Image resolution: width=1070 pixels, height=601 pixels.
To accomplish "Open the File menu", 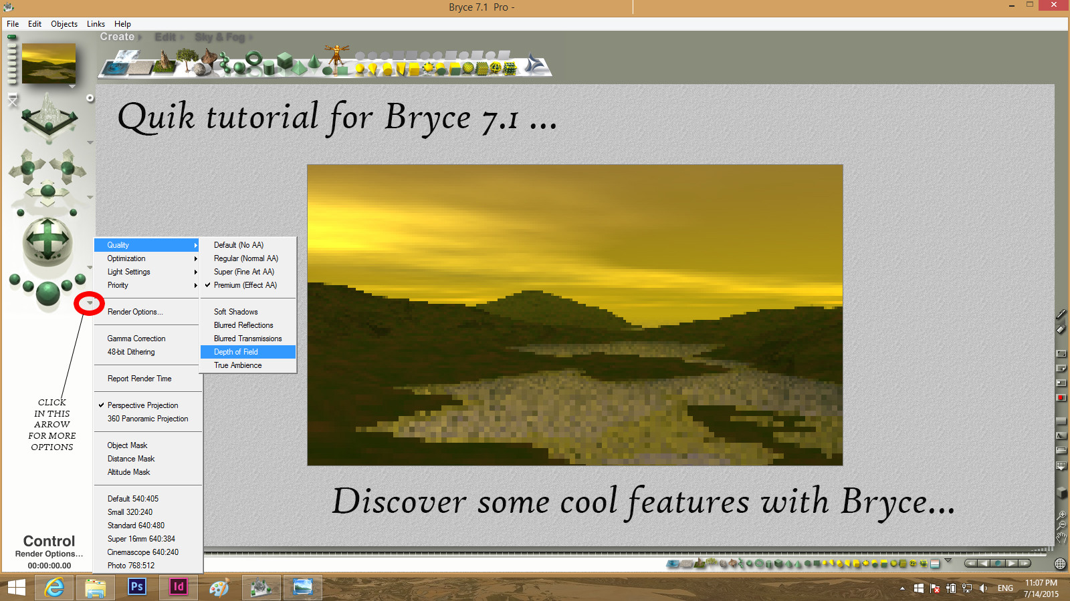I will [x=13, y=24].
